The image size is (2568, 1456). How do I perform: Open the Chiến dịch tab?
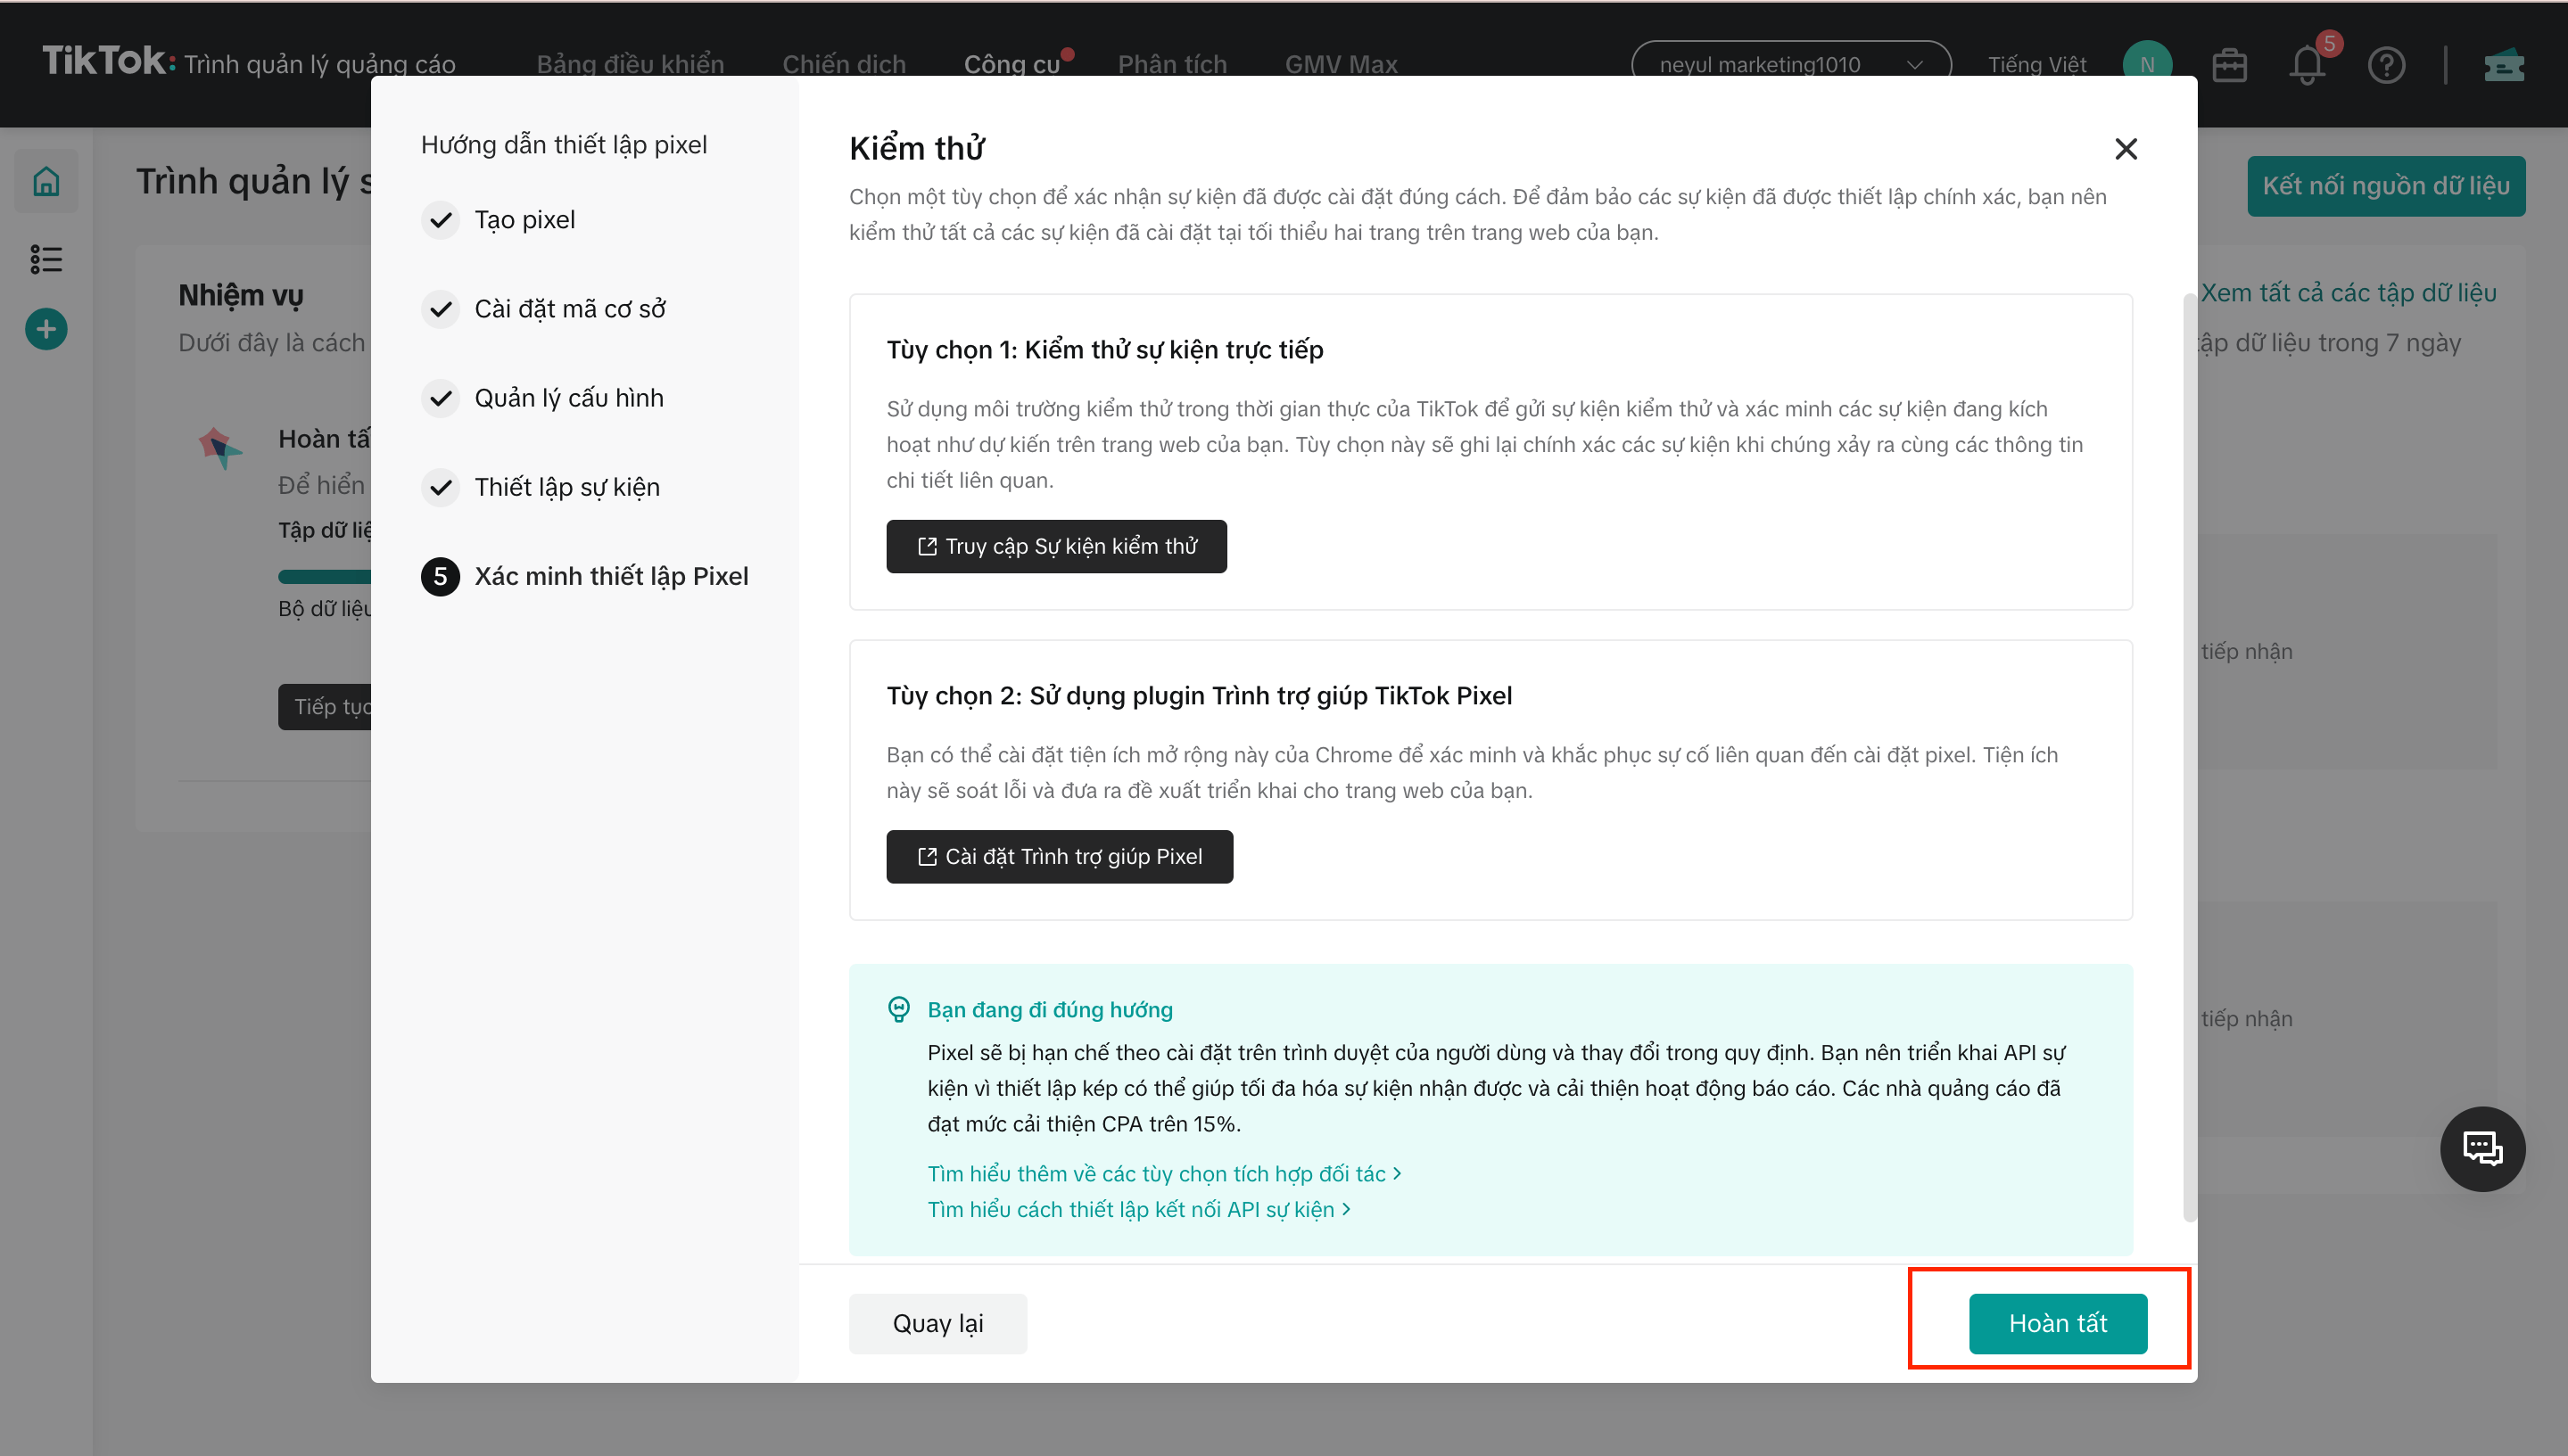click(843, 64)
